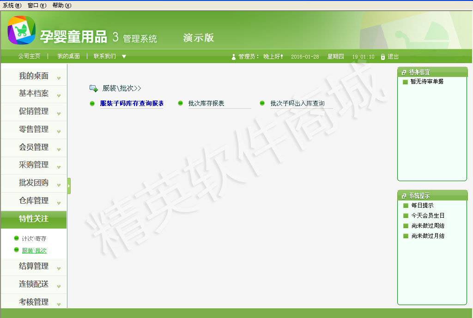The image size is (473, 318).
Task: Click the administrator user icon
Action: 233,57
